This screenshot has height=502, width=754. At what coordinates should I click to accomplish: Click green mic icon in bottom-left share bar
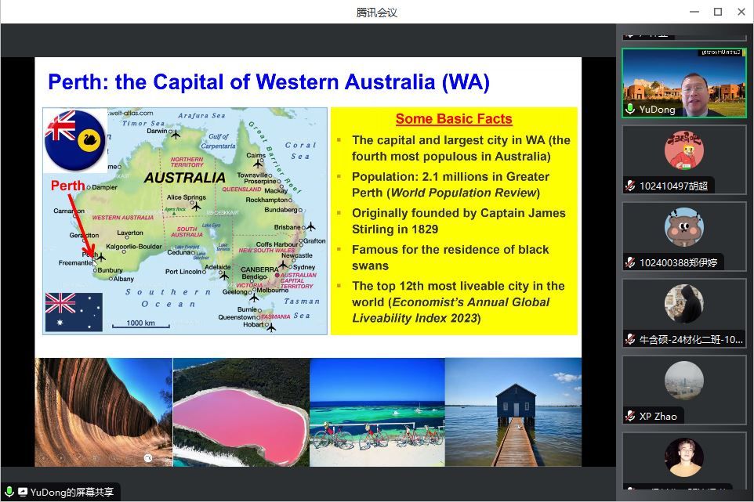9,492
